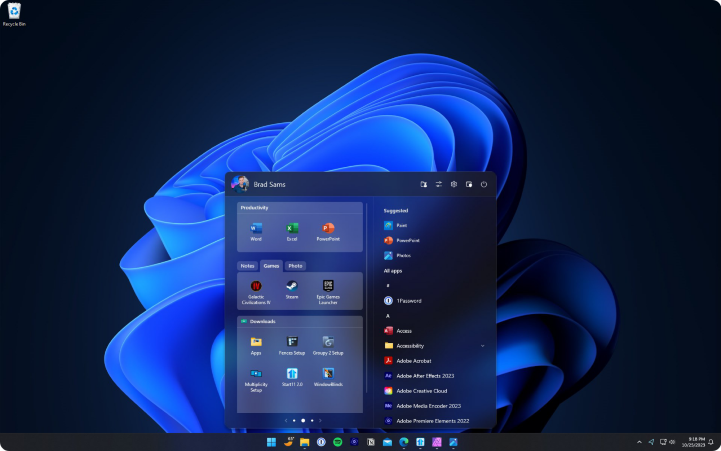Click the settings gear icon
Image resolution: width=721 pixels, height=451 pixels.
click(x=453, y=184)
